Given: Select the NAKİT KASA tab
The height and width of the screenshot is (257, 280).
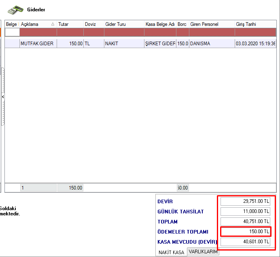Looking at the screenshot, I should [x=171, y=252].
